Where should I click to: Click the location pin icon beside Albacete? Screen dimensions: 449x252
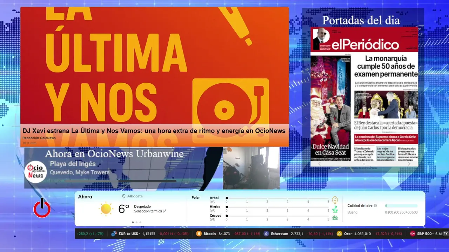pyautogui.click(x=123, y=196)
